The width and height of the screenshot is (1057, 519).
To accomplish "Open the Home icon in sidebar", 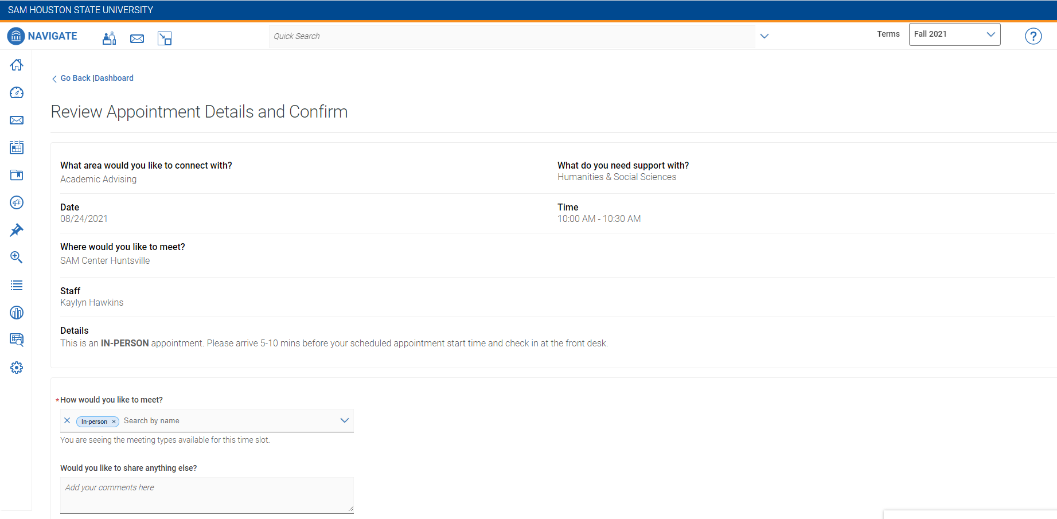I will click(17, 65).
